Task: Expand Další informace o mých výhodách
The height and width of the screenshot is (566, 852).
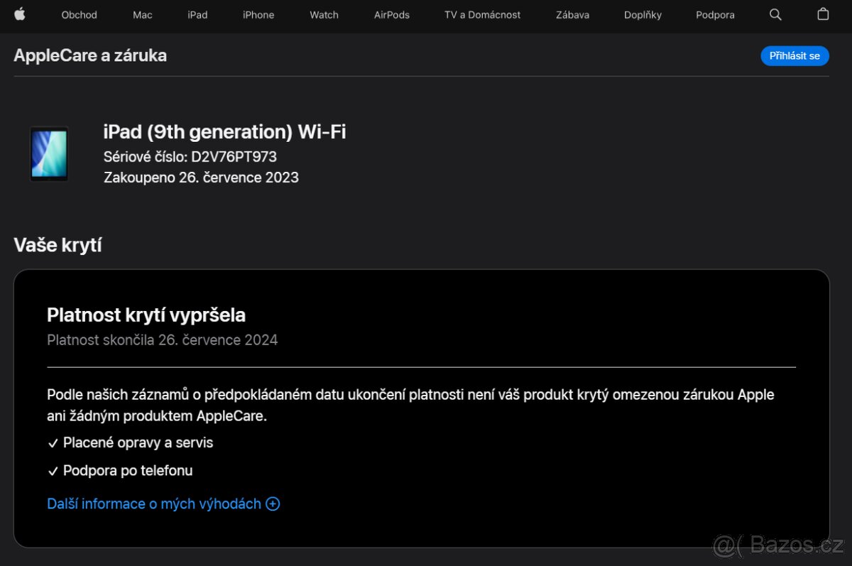Action: pos(154,504)
